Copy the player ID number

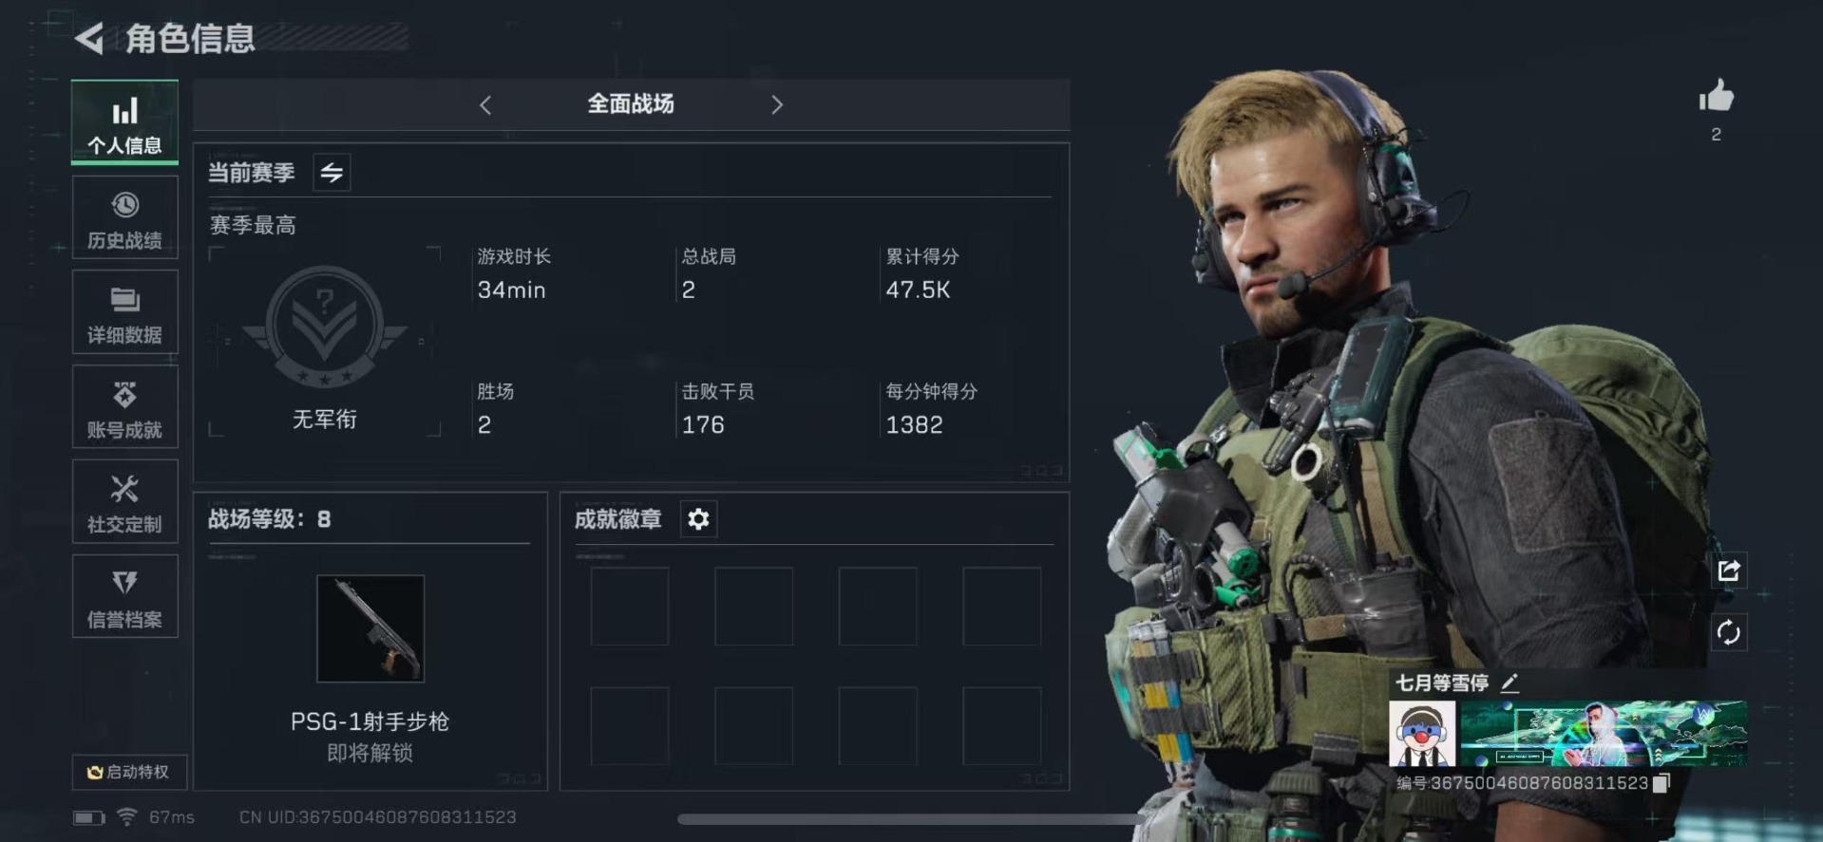pos(1661,783)
